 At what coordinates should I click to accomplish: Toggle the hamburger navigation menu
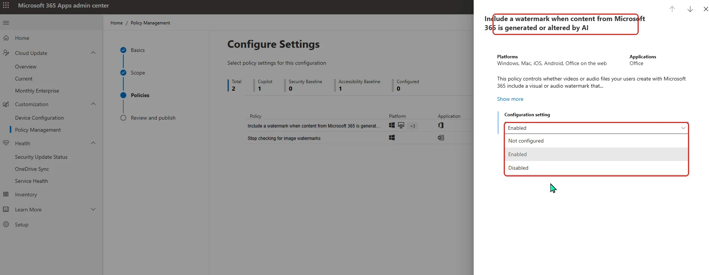[6, 23]
